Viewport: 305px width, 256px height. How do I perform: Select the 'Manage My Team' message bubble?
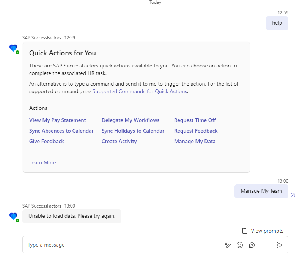(261, 191)
